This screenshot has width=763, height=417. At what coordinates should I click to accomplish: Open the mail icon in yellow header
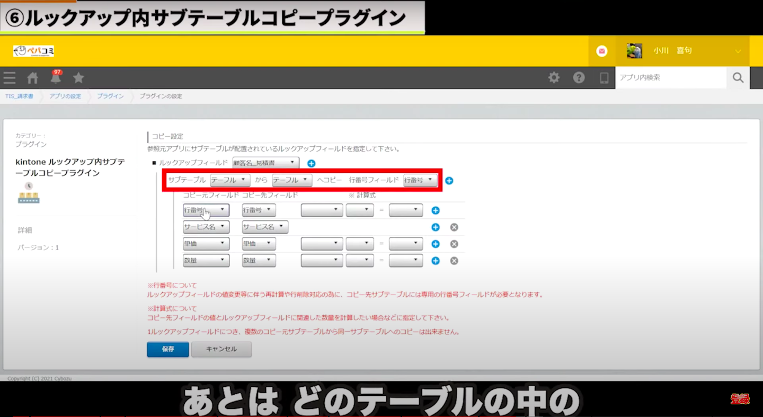(601, 51)
